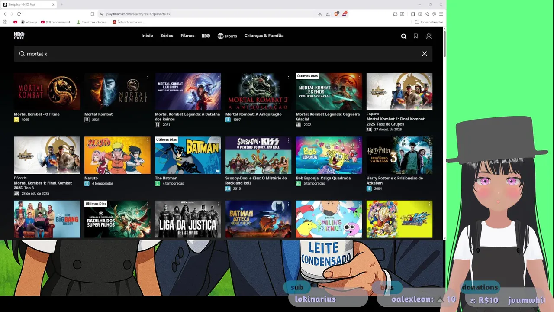Open options for Bob Esponja card
Screen dimensions: 554x312
[x=359, y=141]
